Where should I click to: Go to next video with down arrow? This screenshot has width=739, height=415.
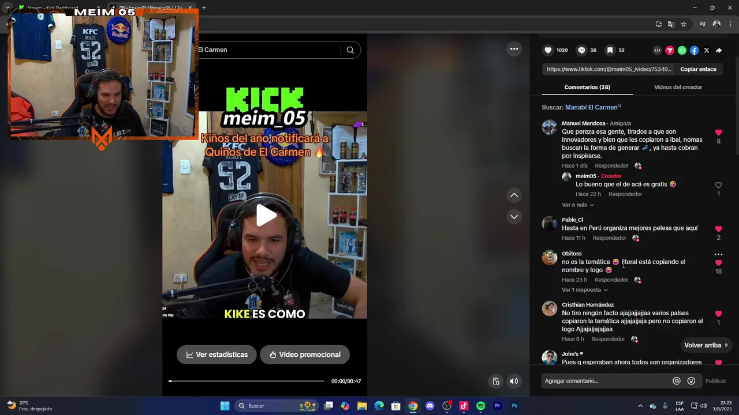pyautogui.click(x=514, y=217)
